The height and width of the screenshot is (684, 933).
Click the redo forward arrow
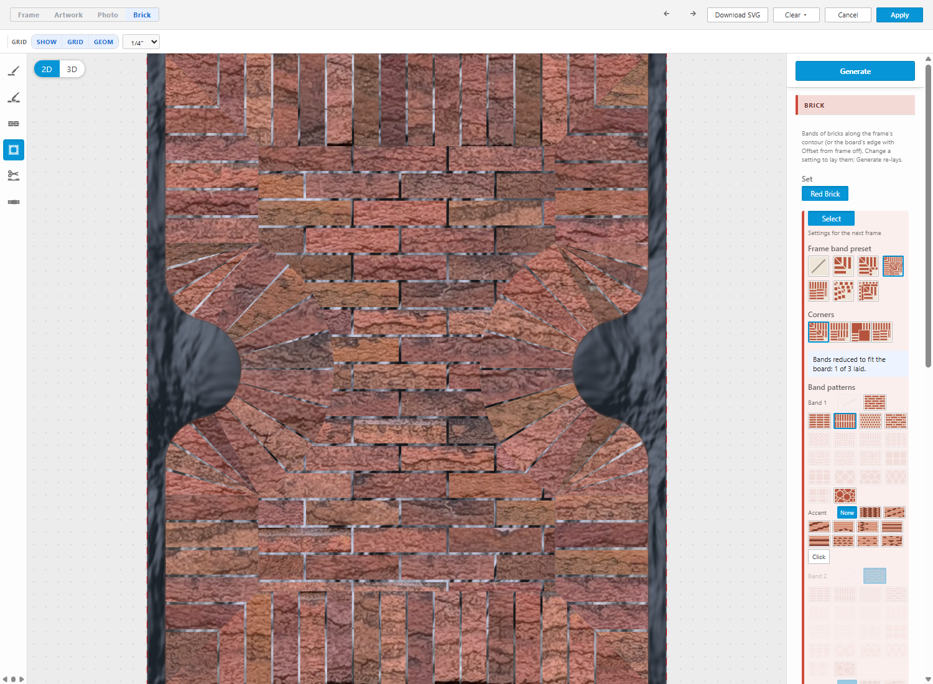coord(693,14)
